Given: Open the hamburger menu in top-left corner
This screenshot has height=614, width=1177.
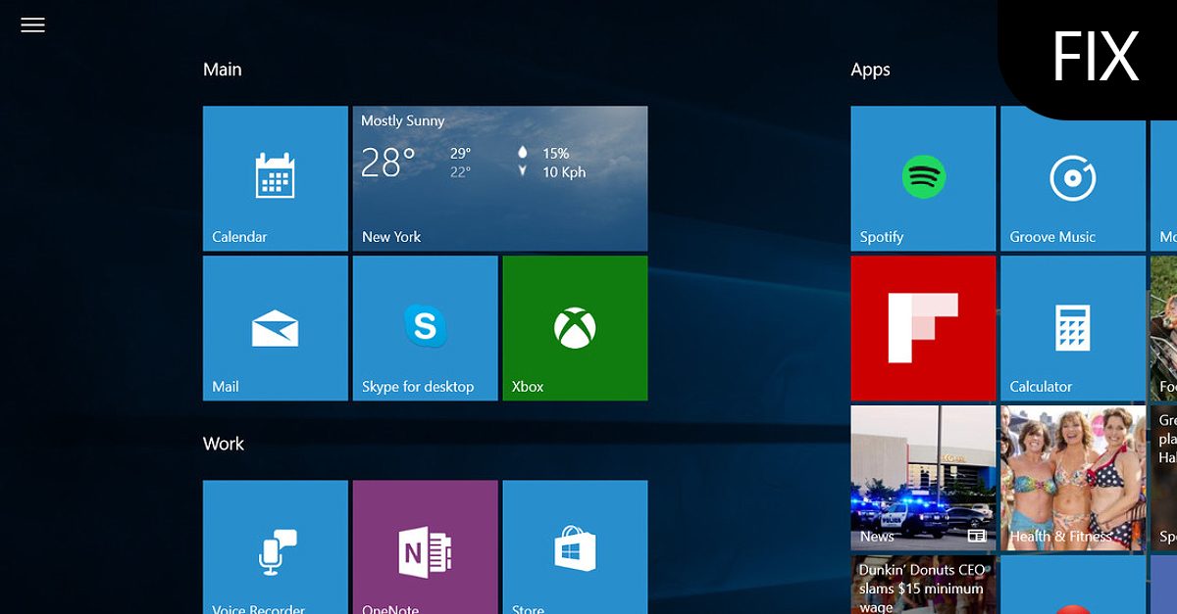Looking at the screenshot, I should click(x=33, y=25).
